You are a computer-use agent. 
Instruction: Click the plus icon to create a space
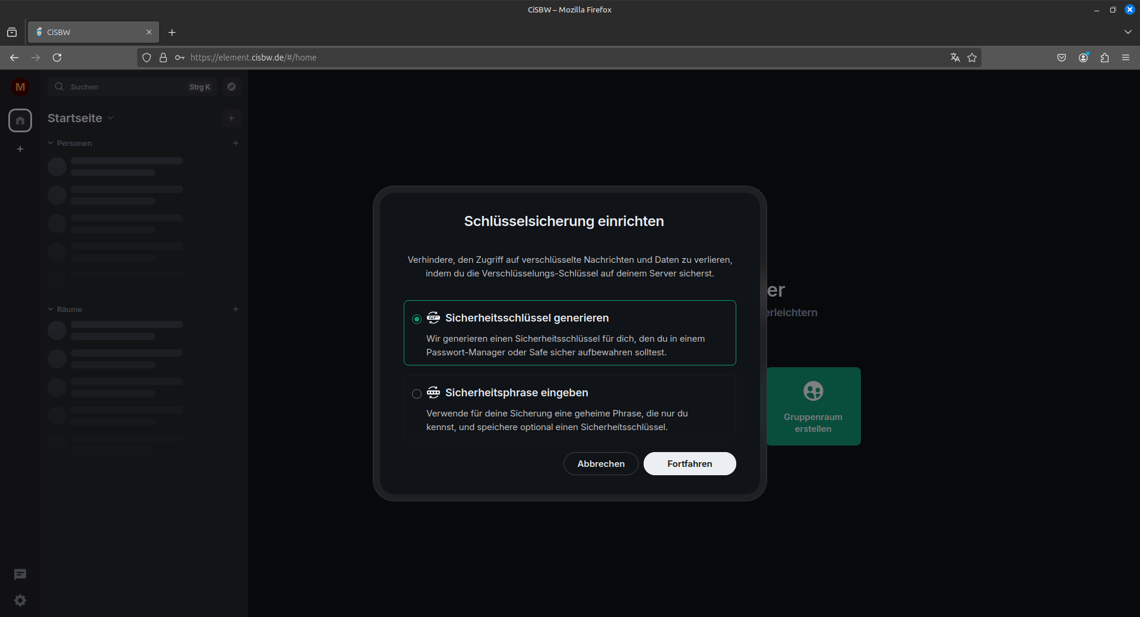20,149
